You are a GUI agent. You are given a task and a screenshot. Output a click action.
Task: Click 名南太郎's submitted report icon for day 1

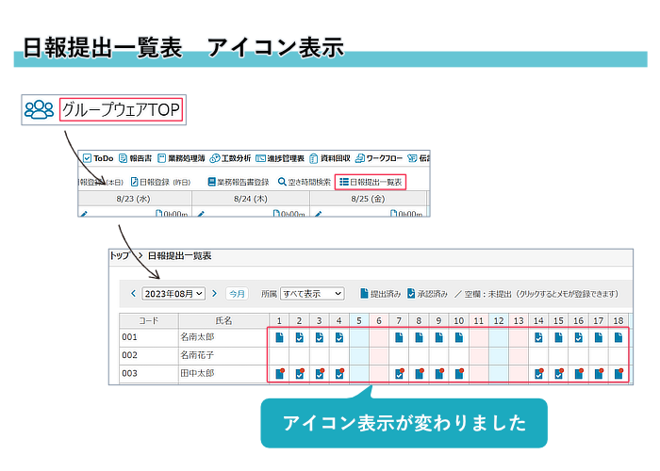[279, 336]
